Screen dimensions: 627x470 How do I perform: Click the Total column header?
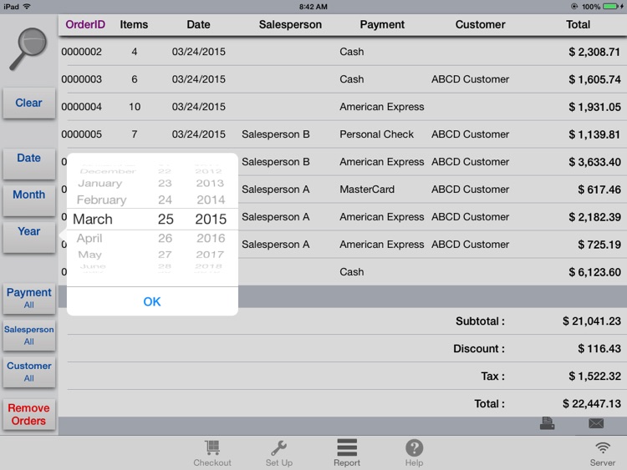pyautogui.click(x=579, y=25)
